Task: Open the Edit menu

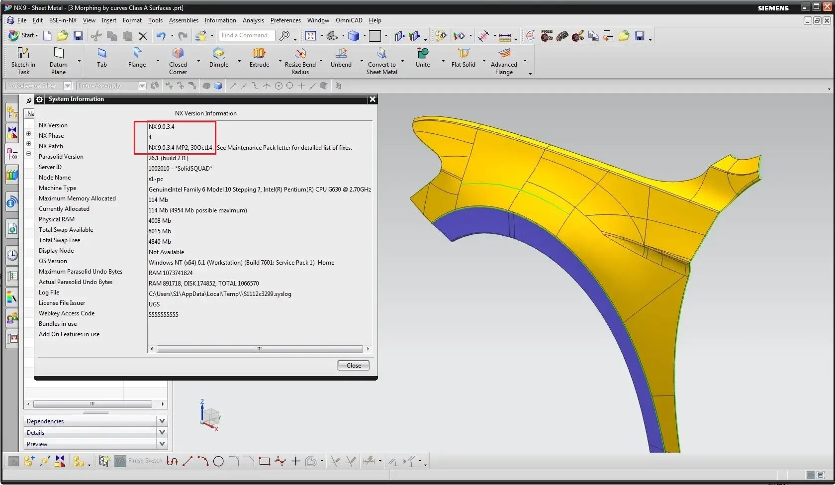Action: (38, 20)
